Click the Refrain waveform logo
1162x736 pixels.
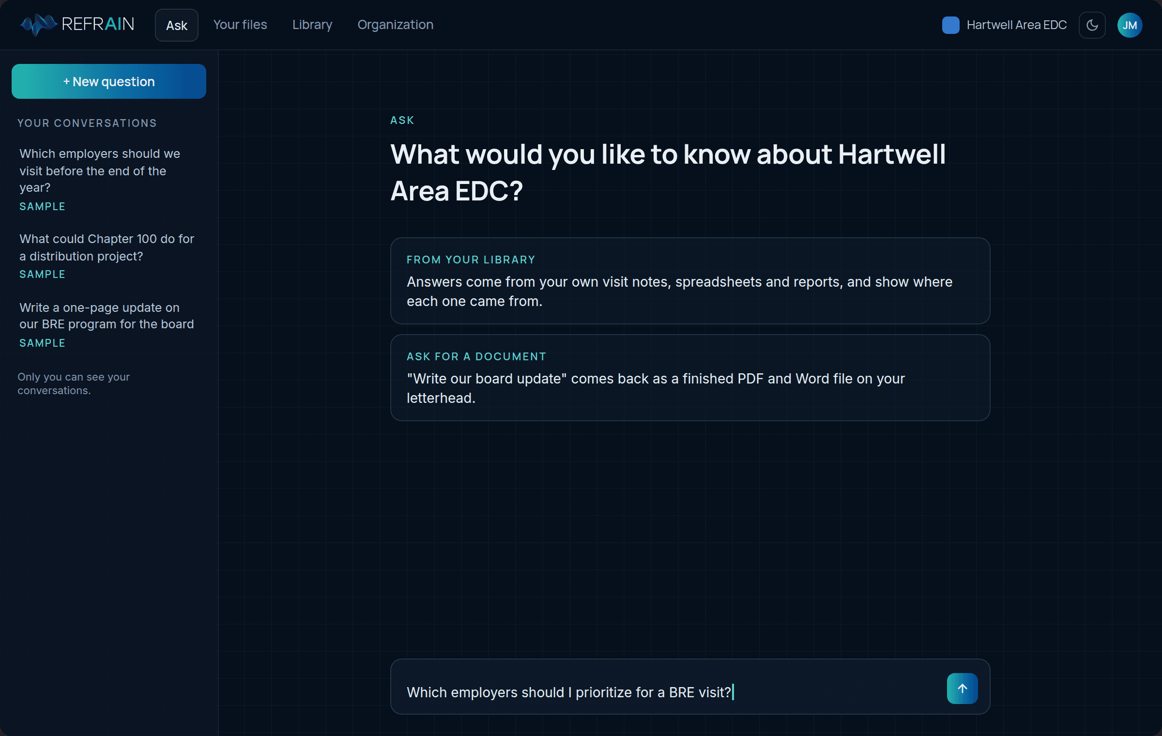pyautogui.click(x=38, y=25)
